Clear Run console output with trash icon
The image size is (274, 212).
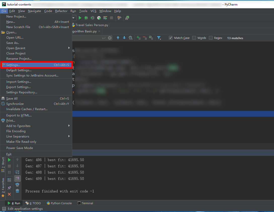(x=17, y=191)
